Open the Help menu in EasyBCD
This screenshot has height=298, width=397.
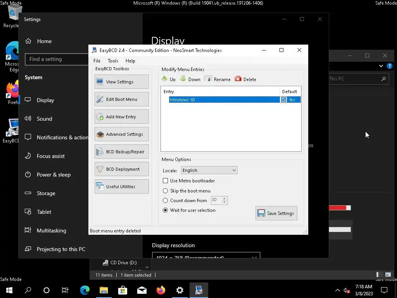(x=130, y=61)
